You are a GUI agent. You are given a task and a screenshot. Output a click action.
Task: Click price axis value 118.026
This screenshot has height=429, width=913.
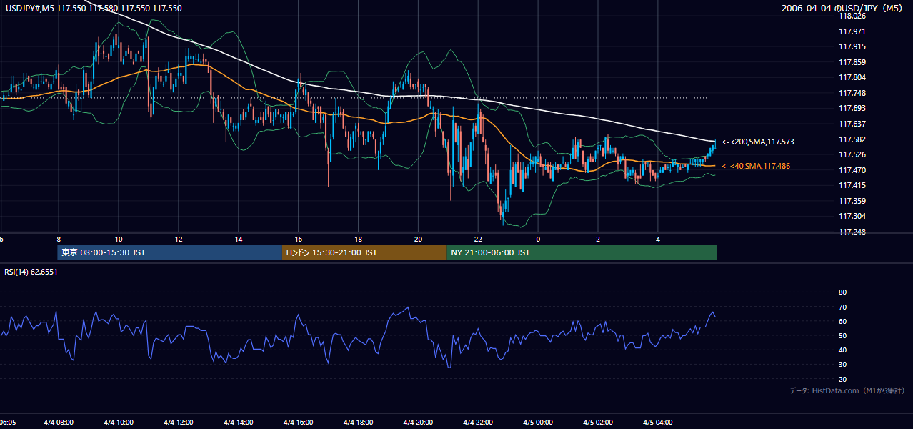[851, 16]
